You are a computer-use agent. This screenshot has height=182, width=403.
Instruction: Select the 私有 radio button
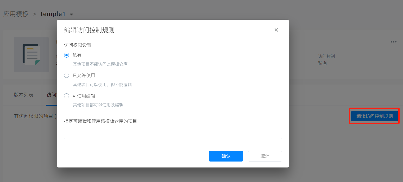[x=67, y=55]
